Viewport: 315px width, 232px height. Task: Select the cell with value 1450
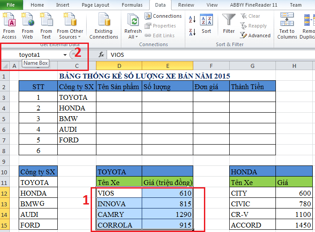tap(294, 225)
